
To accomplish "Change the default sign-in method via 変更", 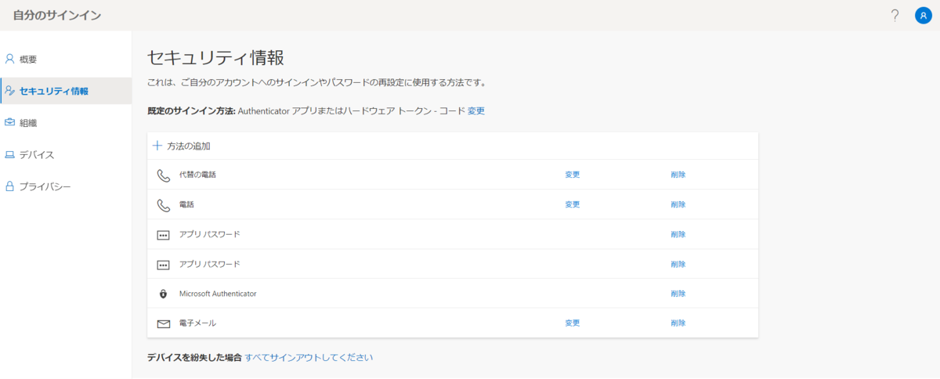I will click(x=476, y=111).
